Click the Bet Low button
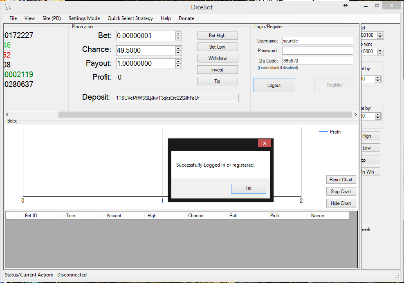 point(218,47)
